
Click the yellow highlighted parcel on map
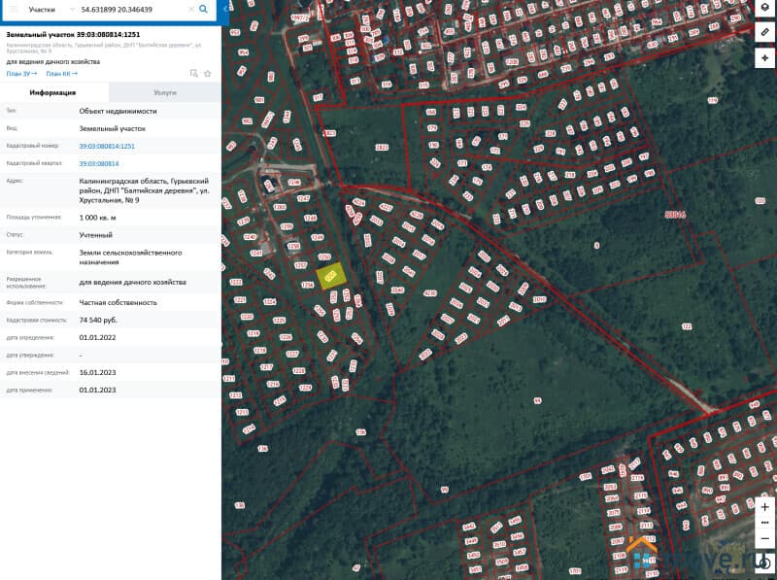coord(332,275)
